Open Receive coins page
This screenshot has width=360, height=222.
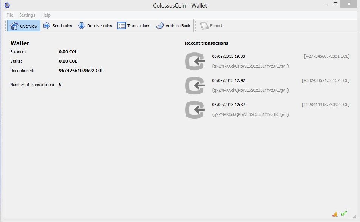tap(95, 26)
